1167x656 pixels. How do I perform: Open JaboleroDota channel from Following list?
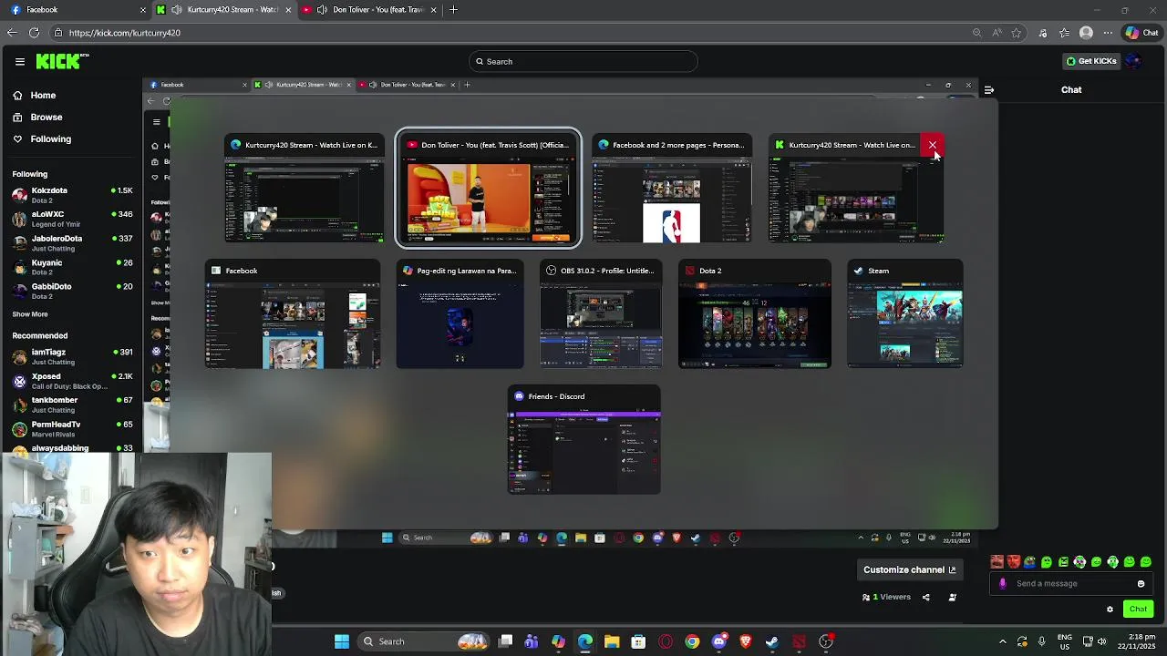pos(73,243)
